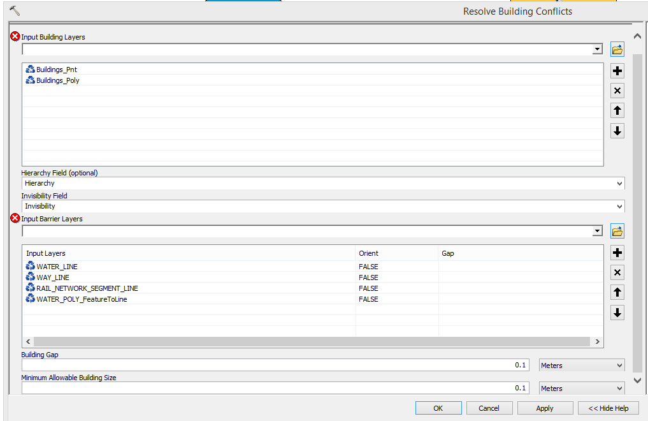The image size is (648, 421).
Task: Select RAIL_NETWORK_SEGMENT_LINE barrier layer row
Action: tap(313, 288)
